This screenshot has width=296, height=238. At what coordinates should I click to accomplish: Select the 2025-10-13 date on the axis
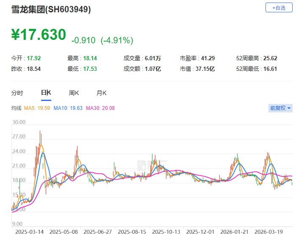[166, 232]
